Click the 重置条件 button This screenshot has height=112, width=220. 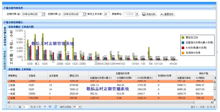coord(167,14)
